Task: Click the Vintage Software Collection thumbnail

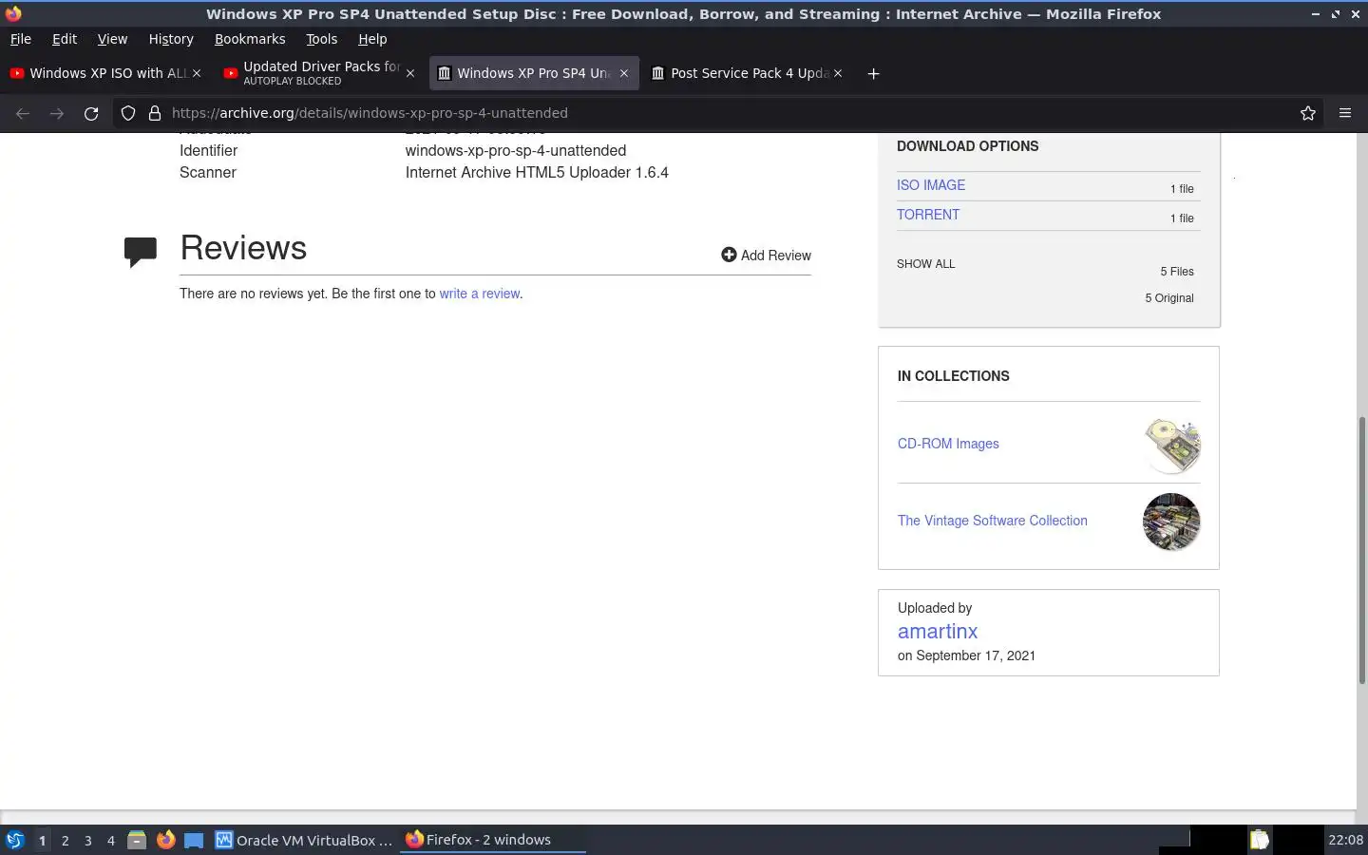Action: pyautogui.click(x=1171, y=522)
